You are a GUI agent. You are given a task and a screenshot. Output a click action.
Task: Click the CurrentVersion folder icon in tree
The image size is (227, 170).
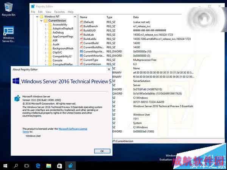coord(46,20)
